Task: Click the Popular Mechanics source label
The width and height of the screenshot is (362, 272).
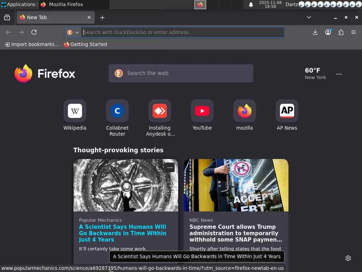Action: (100, 220)
